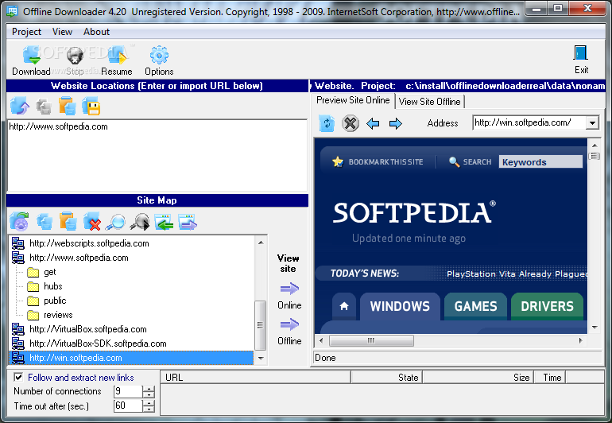
Task: Click the preview scrollbar right arrow
Action: click(x=581, y=340)
